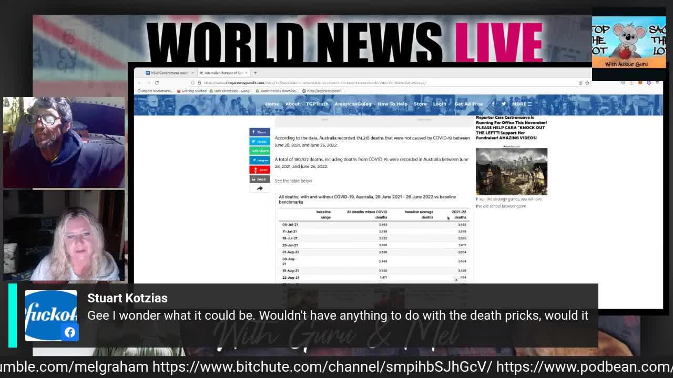Open Safe Directions Google bookmark
This screenshot has height=378, width=673.
coord(231,91)
